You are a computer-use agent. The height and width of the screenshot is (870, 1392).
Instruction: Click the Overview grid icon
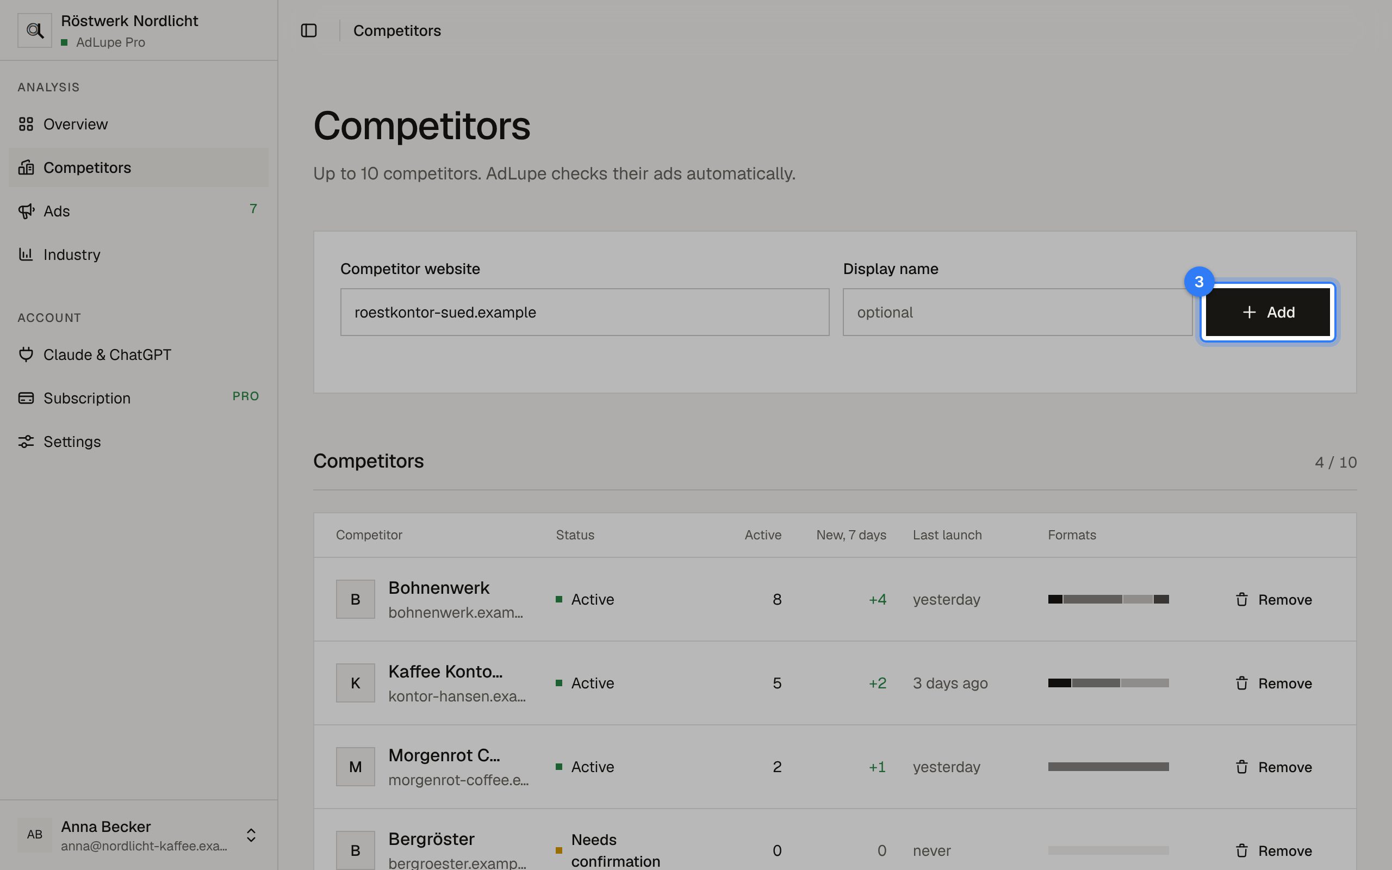[26, 124]
